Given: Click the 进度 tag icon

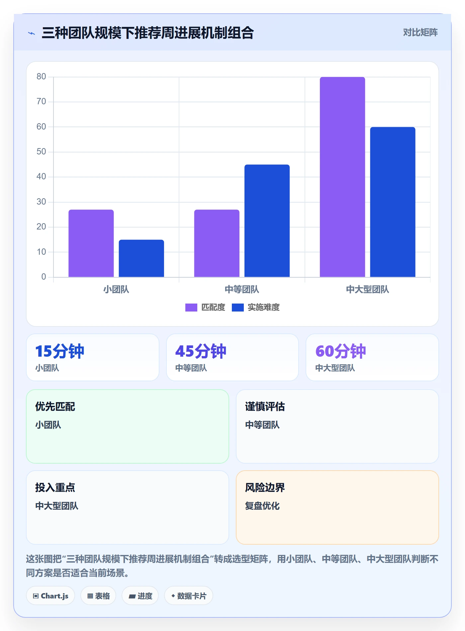Looking at the screenshot, I should pos(132,596).
